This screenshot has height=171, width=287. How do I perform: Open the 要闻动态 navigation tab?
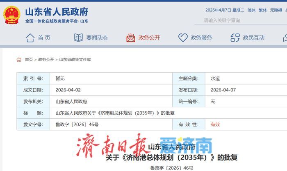coord(97,38)
